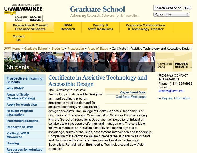Viewport: 197px width, 153px height.
Task: Click the Search Grad School input field
Action: click(167, 8)
